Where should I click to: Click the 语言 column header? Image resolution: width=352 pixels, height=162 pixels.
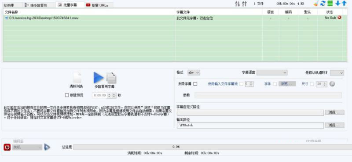[271, 12]
